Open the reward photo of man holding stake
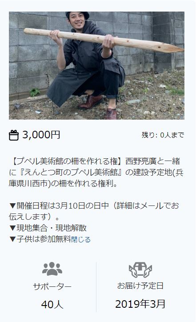Screen dimensions: 196x322 point(96,65)
